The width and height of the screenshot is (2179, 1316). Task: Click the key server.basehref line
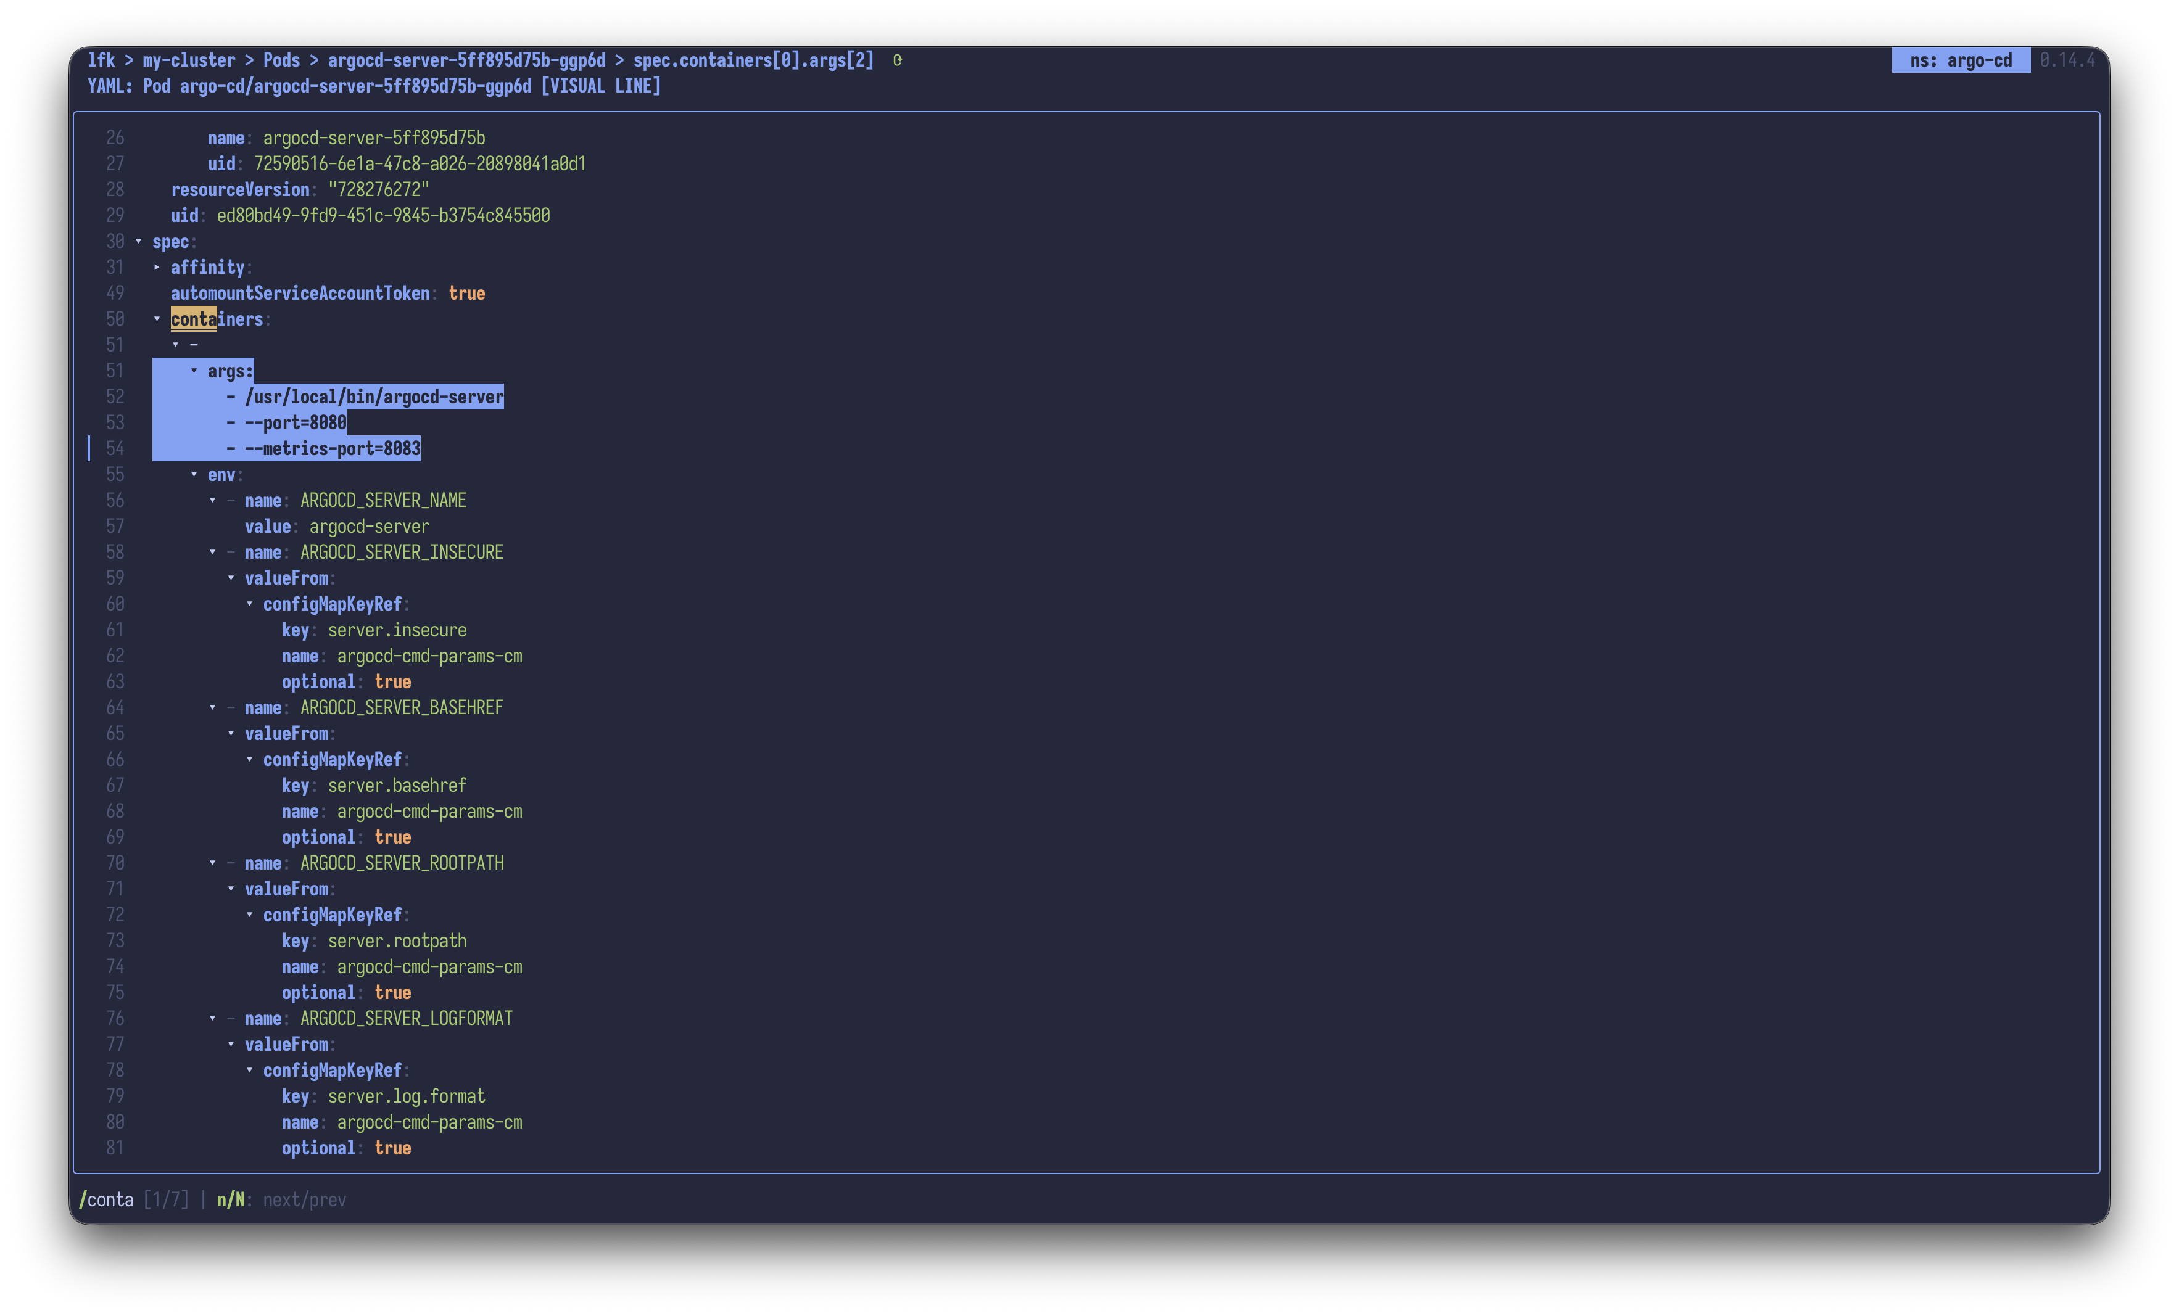374,786
